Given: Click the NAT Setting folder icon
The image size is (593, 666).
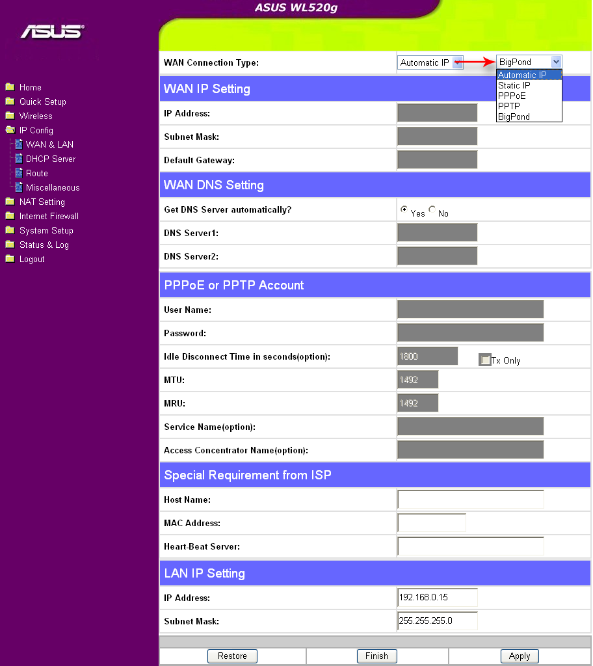Looking at the screenshot, I should pyautogui.click(x=10, y=202).
